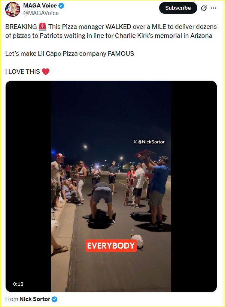Play the embedded pizza delivery video
225x307 pixels.
pos(111,186)
